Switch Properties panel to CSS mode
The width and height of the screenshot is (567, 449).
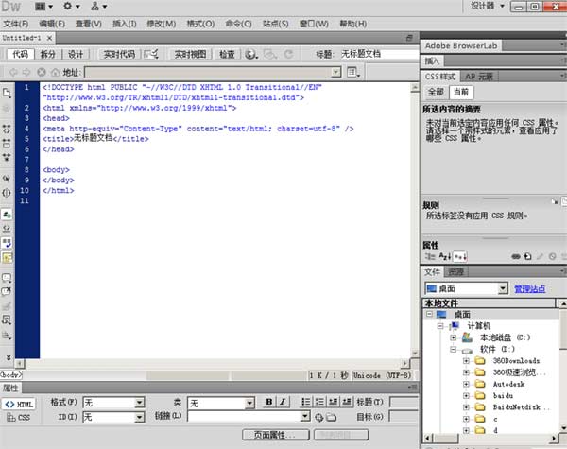click(x=18, y=416)
